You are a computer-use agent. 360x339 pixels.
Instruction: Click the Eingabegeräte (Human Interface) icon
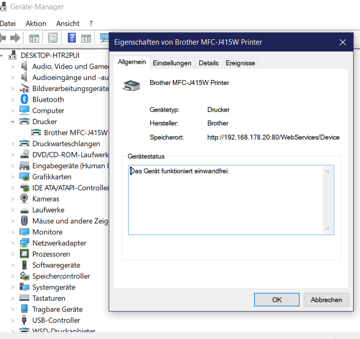[x=24, y=166]
